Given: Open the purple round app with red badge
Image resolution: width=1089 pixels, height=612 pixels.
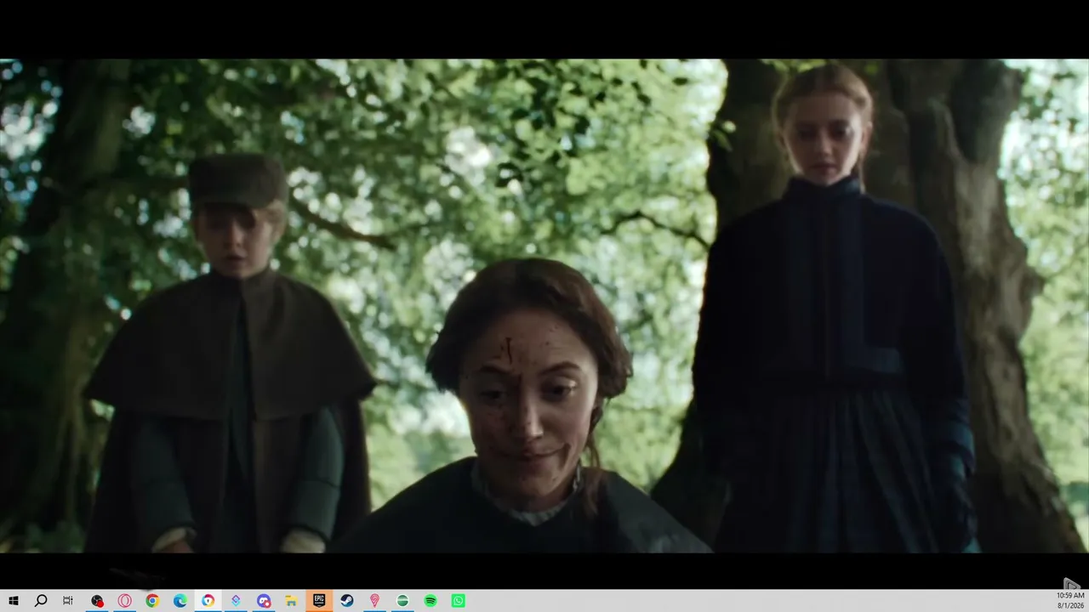Looking at the screenshot, I should [264, 601].
